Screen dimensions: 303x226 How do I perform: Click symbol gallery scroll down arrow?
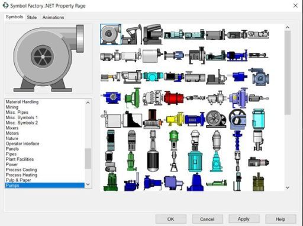tap(288, 187)
